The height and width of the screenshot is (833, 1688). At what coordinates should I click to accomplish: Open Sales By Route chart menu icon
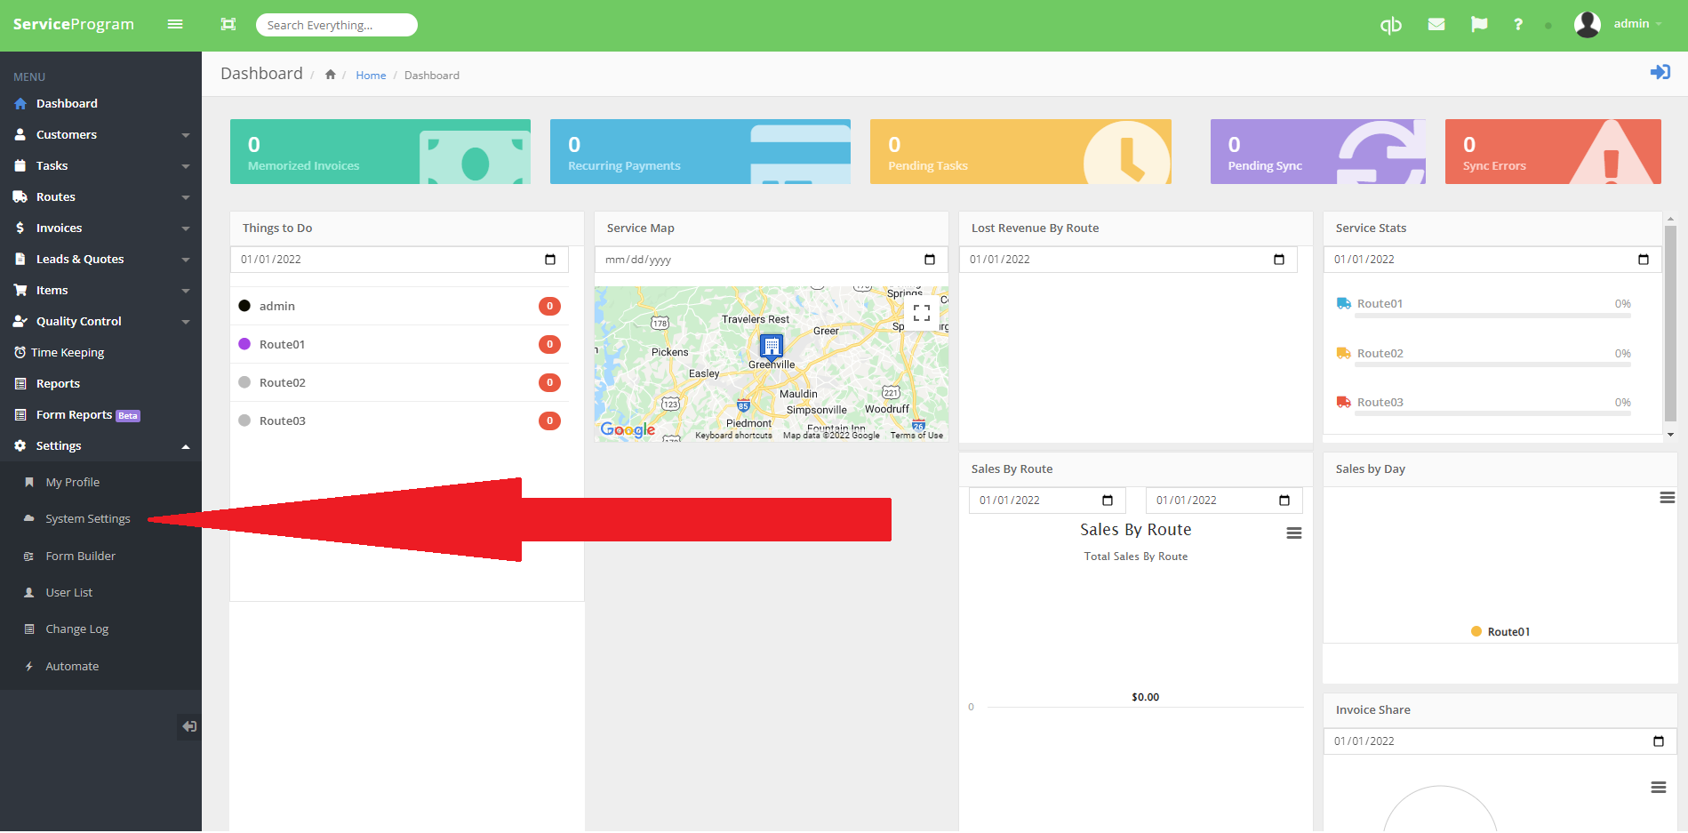pyautogui.click(x=1293, y=533)
